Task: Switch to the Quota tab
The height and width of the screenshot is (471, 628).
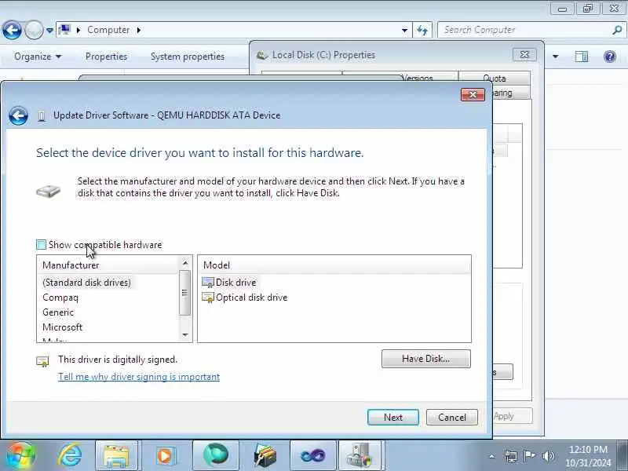Action: [x=495, y=78]
